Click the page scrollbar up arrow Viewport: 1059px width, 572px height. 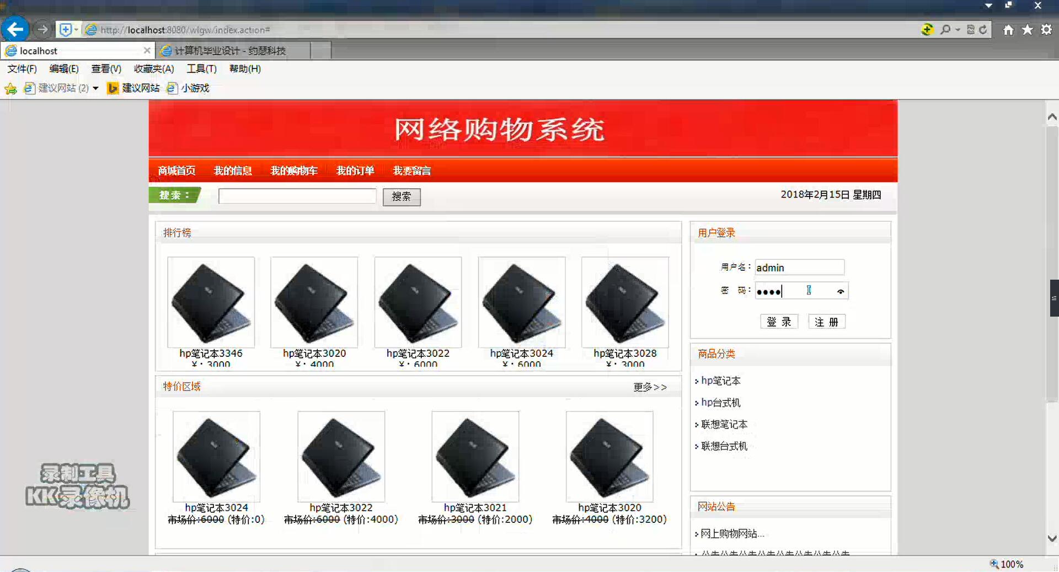coord(1052,116)
